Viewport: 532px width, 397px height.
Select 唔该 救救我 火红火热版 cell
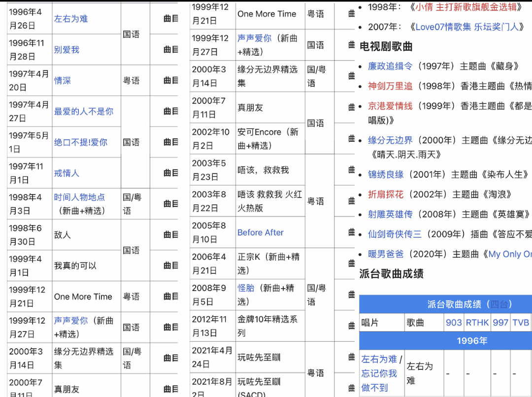tap(270, 201)
